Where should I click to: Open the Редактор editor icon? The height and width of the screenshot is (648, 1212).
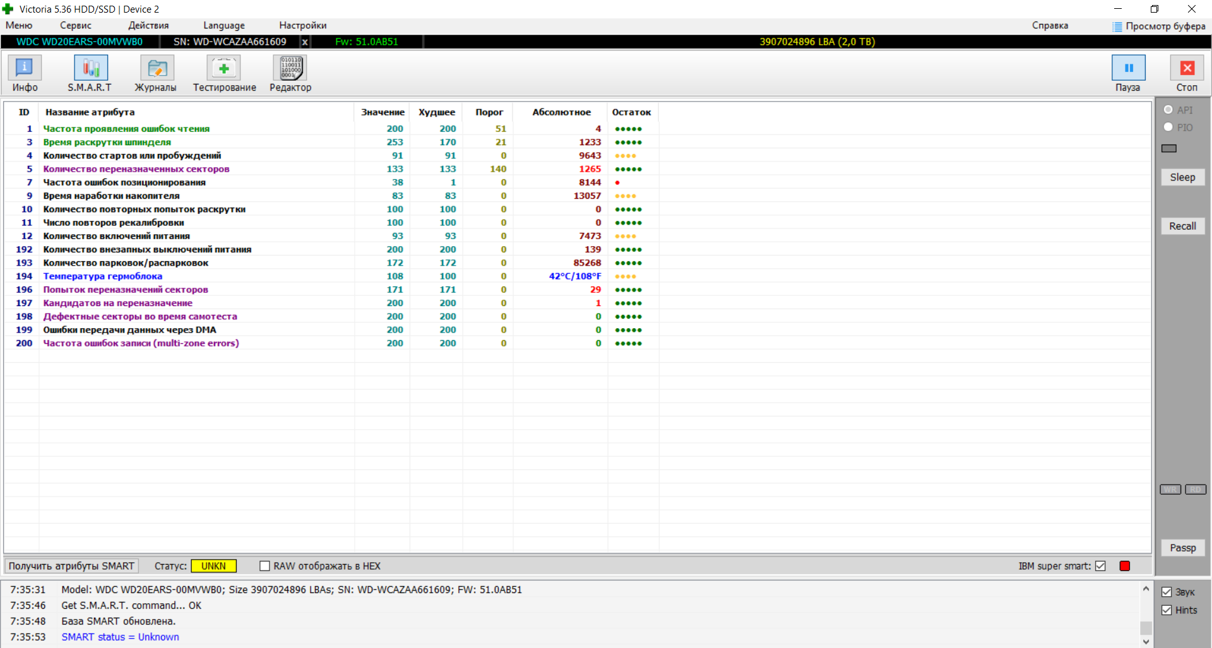tap(290, 68)
